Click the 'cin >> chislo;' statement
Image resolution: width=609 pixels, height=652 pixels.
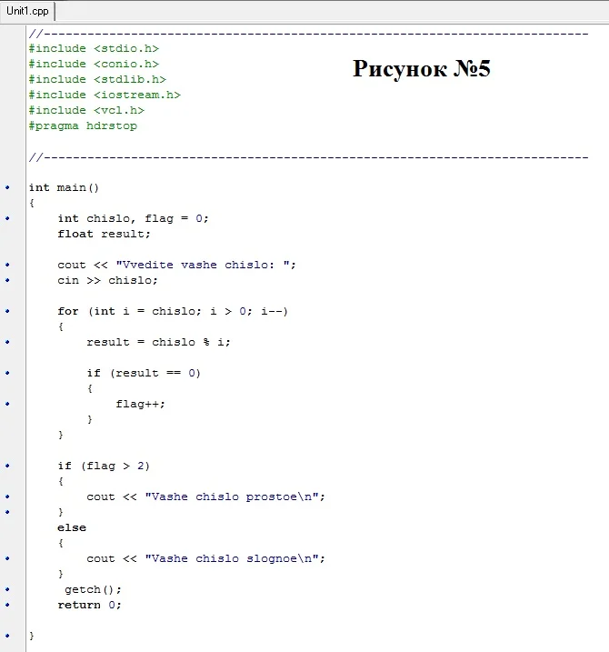tap(107, 280)
